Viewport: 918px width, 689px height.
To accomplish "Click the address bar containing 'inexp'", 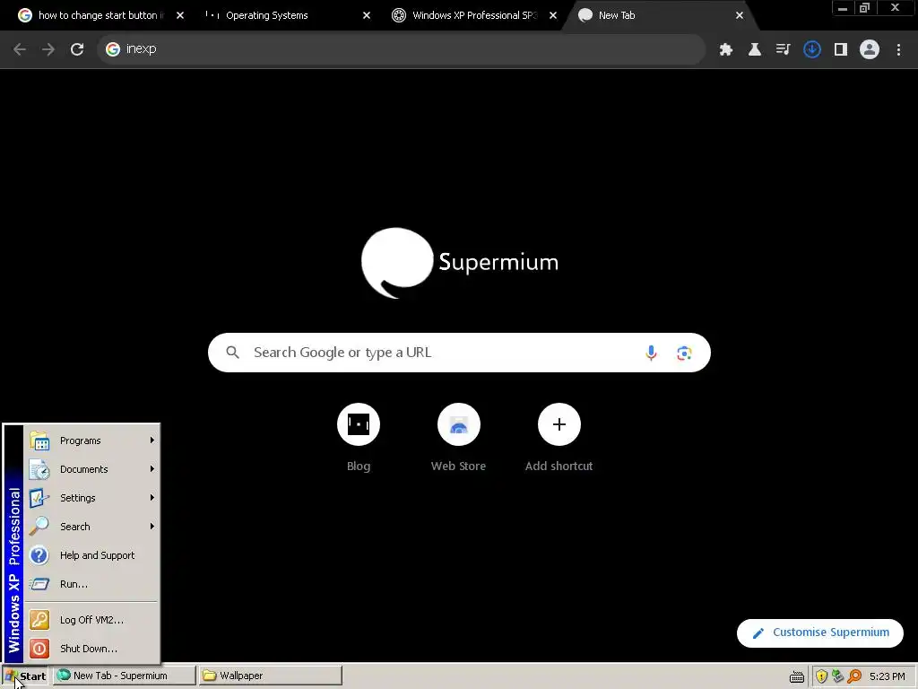I will tap(402, 49).
